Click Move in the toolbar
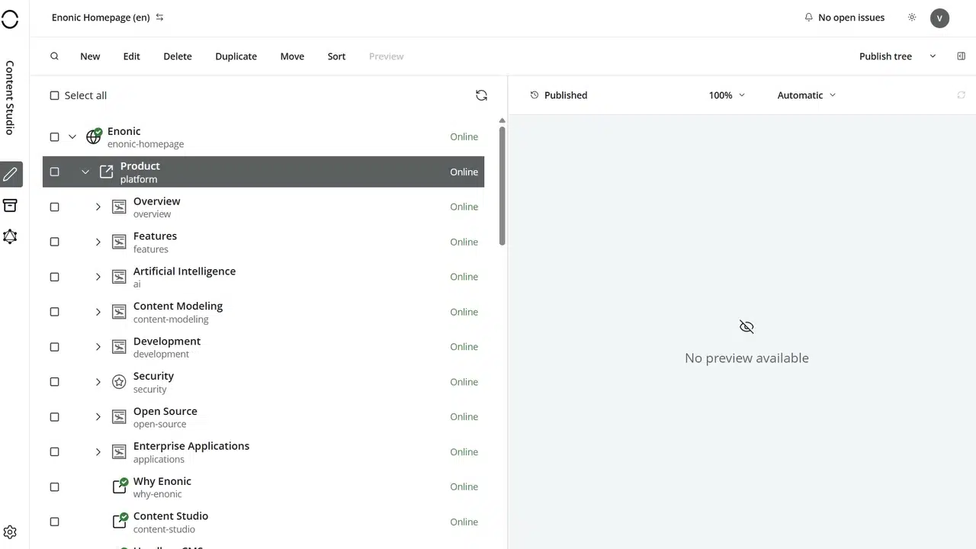Viewport: 976px width, 549px height. tap(292, 56)
